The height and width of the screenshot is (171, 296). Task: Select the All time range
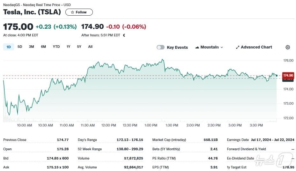[90, 47]
